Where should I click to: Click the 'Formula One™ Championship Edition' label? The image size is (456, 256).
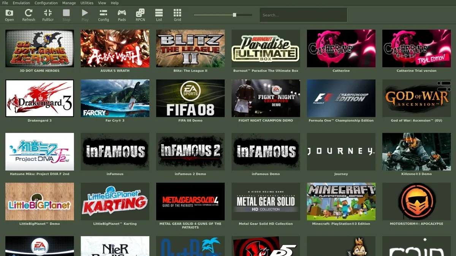pyautogui.click(x=341, y=121)
